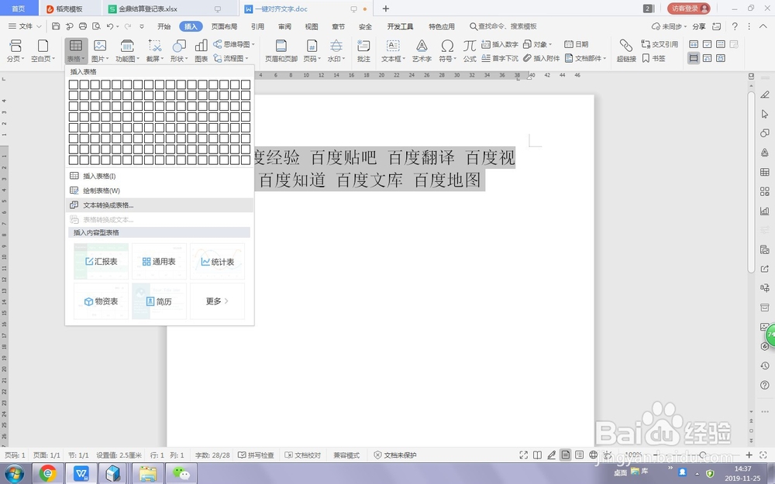Viewport: 775px width, 484px height.
Task: Open 页眉和页脚 header and footer
Action: (x=281, y=51)
